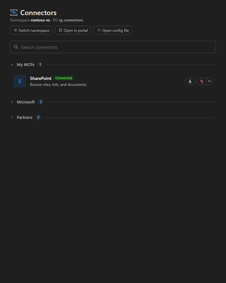
Task: Click the magnifier icon in the search box
Action: (16, 47)
